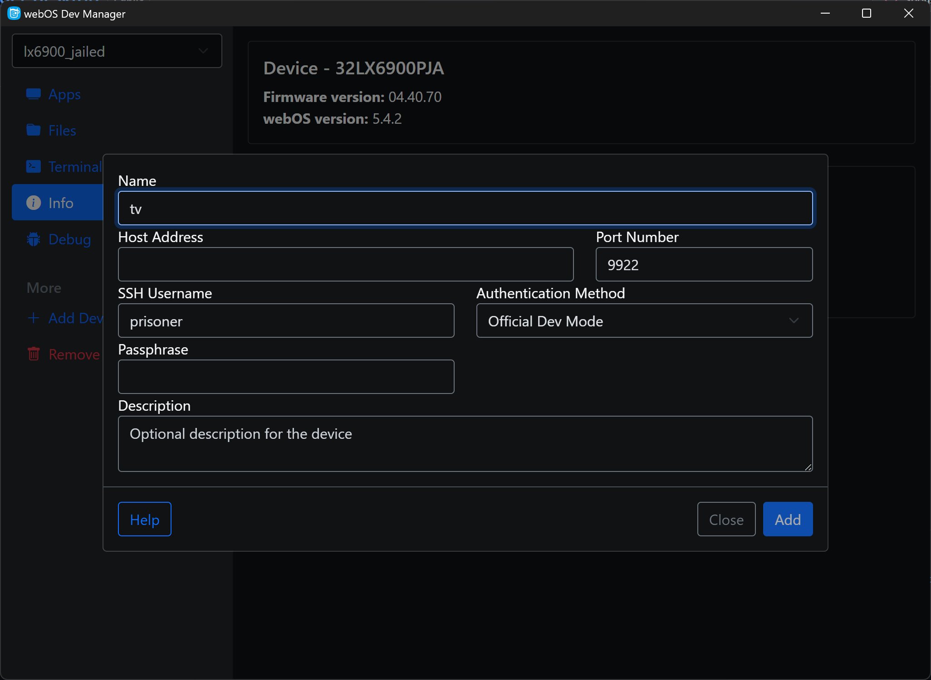This screenshot has width=931, height=680.
Task: Click the Files folder icon
Action: point(33,130)
